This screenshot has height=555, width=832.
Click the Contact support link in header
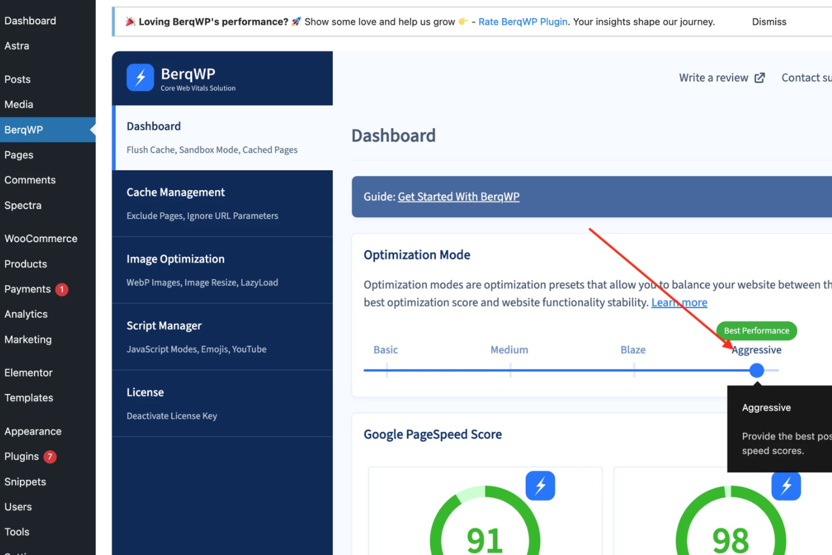[806, 78]
